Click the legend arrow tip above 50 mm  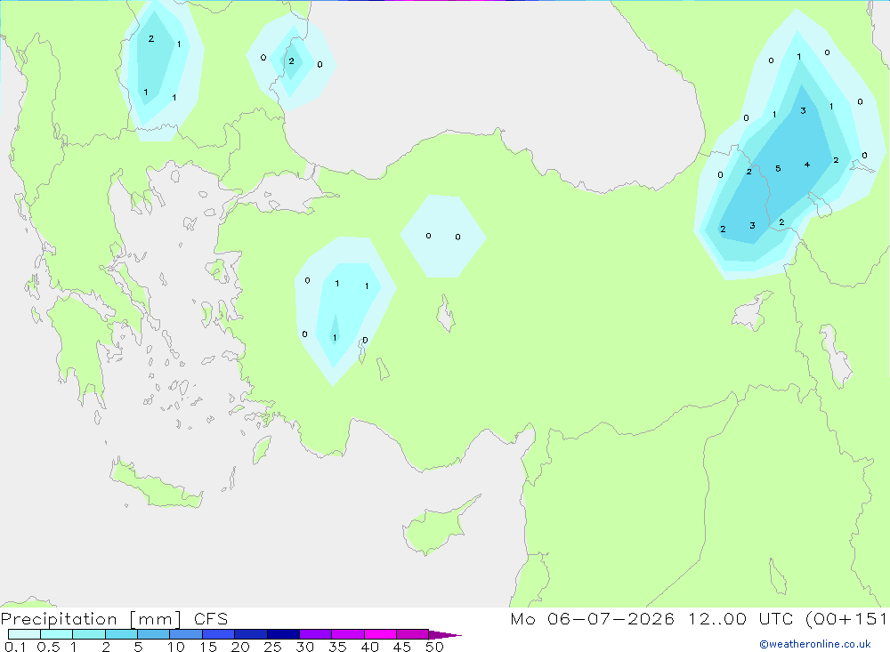tap(445, 635)
